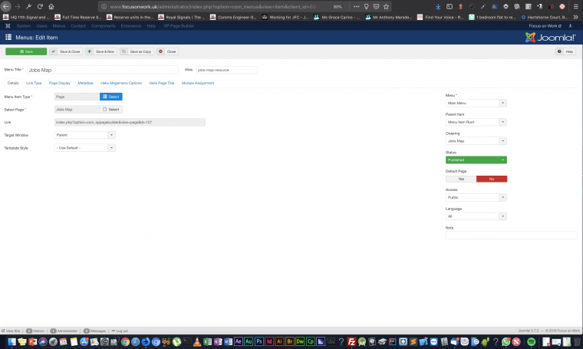Show more bookmarks with the double chevron
The image size is (583, 349).
point(575,17)
